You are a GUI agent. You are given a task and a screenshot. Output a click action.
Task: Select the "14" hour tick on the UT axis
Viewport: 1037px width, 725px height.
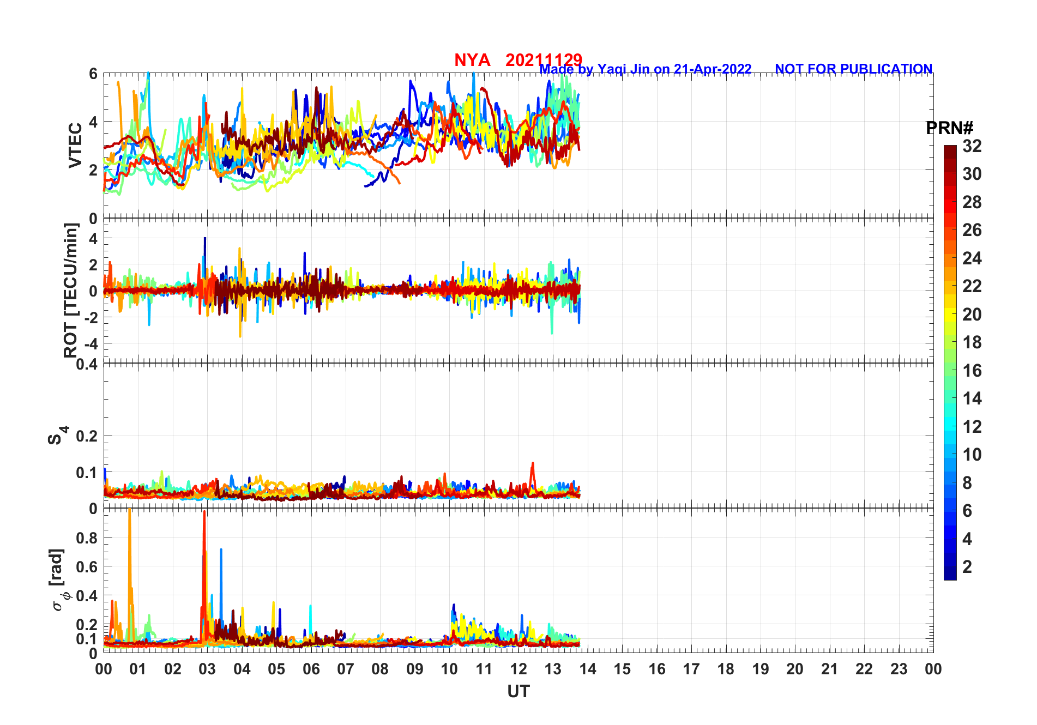588,669
